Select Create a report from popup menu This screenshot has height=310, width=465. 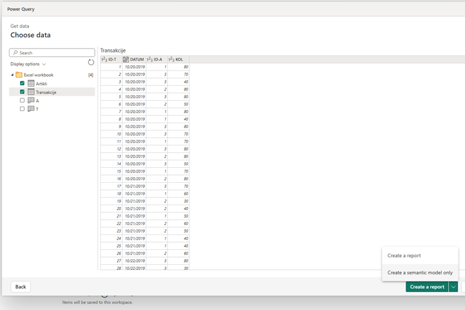(x=404, y=256)
